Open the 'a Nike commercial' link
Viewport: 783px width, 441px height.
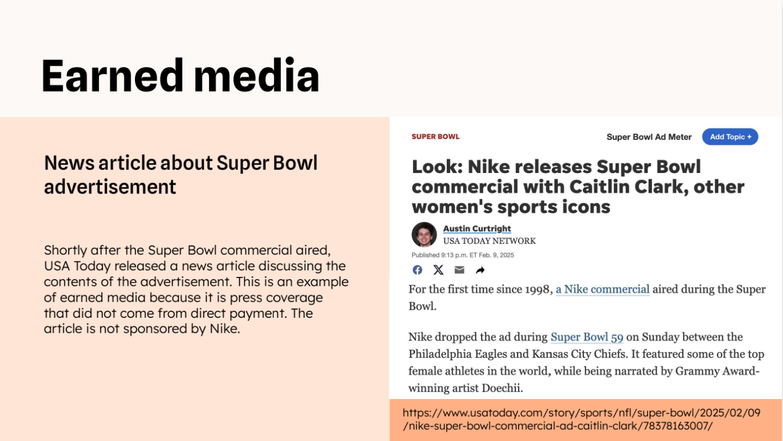tap(603, 289)
